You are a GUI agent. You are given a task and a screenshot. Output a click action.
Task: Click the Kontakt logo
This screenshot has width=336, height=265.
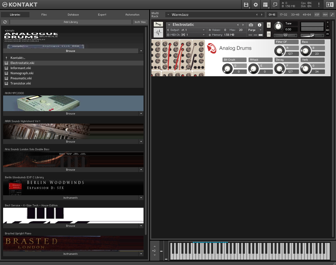20,5
